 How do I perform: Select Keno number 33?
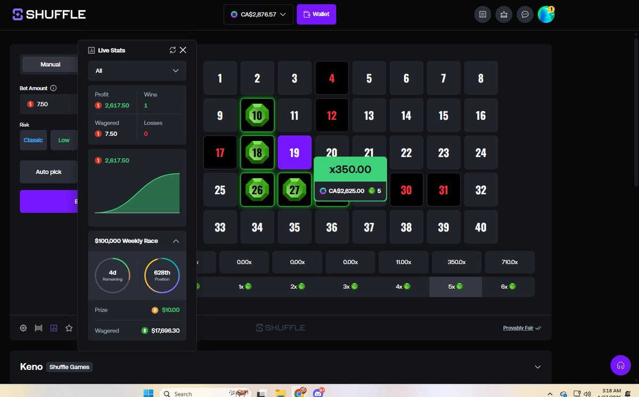pyautogui.click(x=220, y=227)
